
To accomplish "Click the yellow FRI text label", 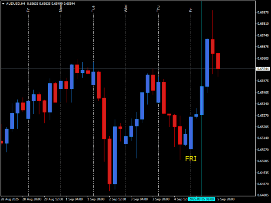I will click(191, 159).
